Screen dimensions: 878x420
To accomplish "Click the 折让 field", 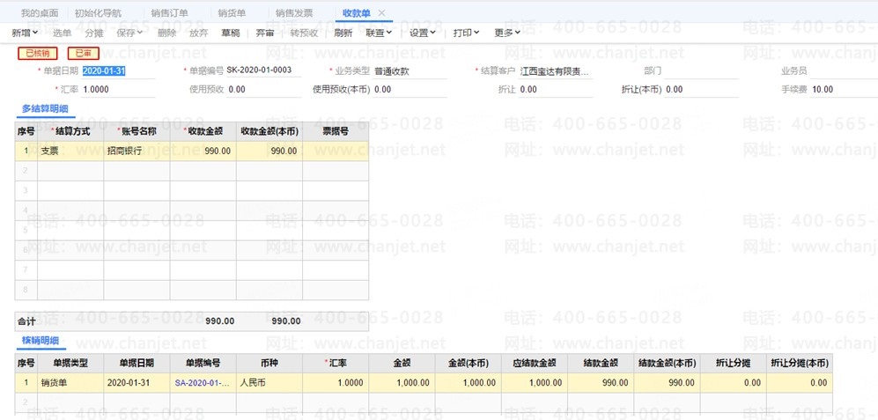I will tap(556, 89).
